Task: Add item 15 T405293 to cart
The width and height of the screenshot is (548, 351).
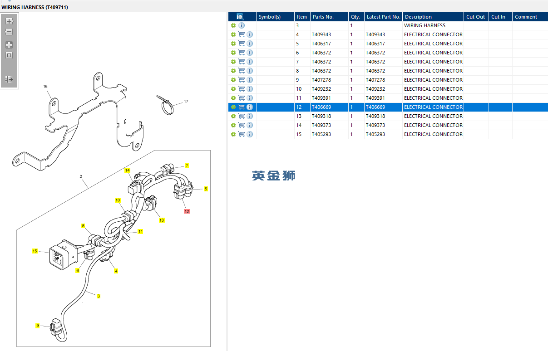Action: pyautogui.click(x=242, y=134)
